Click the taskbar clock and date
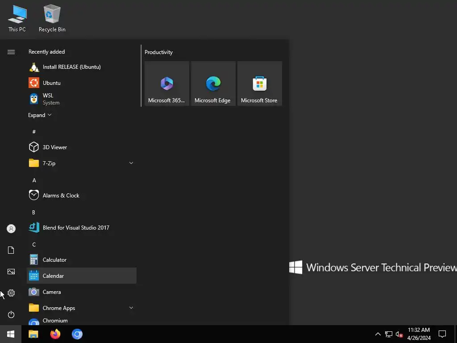Screen dimensions: 457x343 419,334
